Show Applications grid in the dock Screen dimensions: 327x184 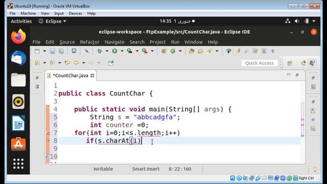[x=18, y=164]
